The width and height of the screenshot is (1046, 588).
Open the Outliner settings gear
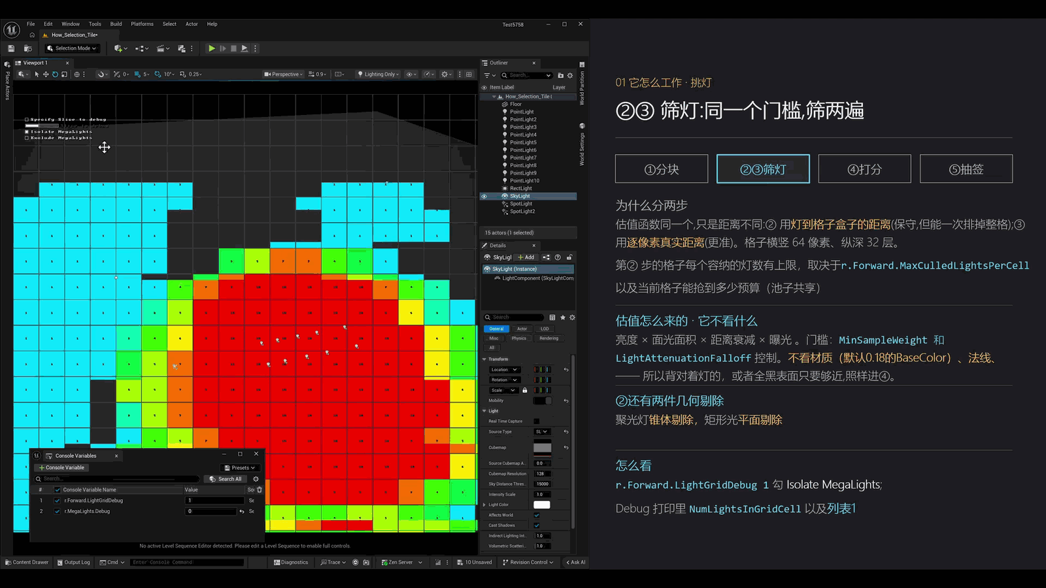570,75
